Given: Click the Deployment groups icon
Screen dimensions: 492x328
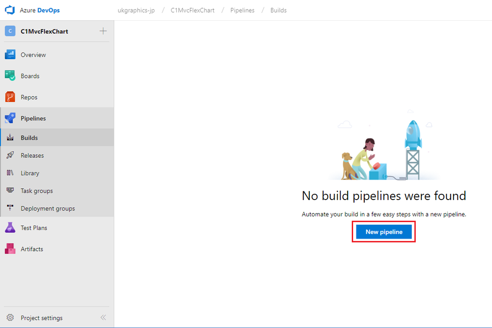Looking at the screenshot, I should click(10, 208).
